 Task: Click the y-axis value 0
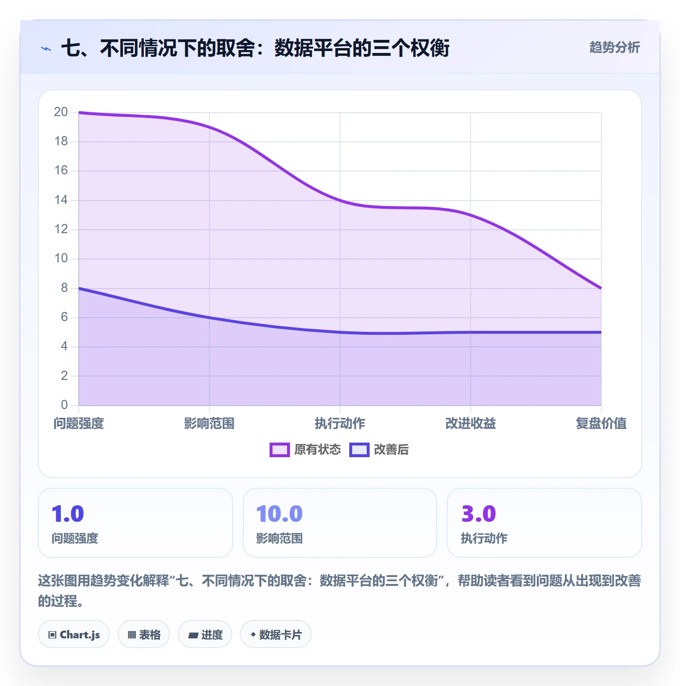(x=64, y=405)
